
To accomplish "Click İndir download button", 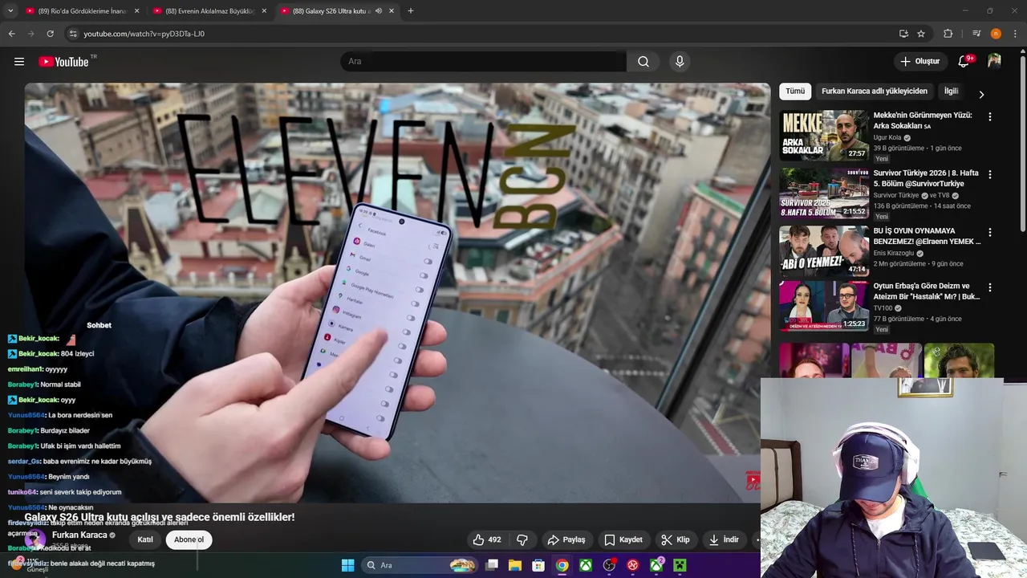I will (724, 539).
